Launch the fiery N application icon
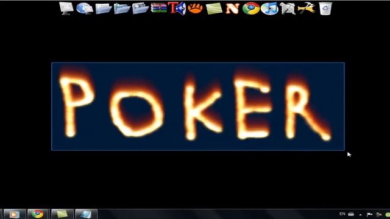The image size is (390, 219). [x=232, y=9]
